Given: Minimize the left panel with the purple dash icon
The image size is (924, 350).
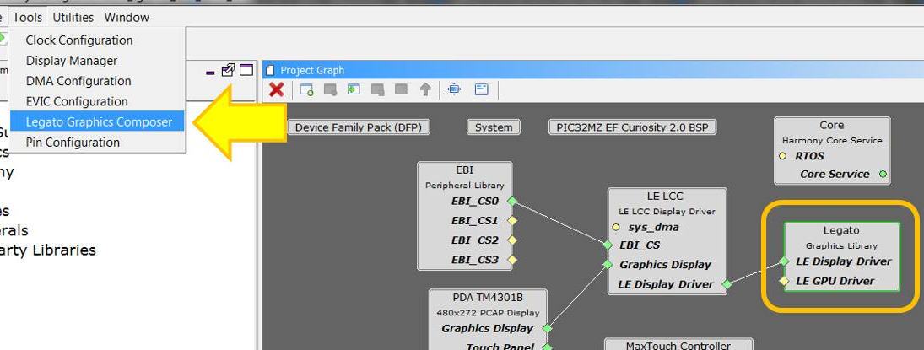Looking at the screenshot, I should (210, 73).
